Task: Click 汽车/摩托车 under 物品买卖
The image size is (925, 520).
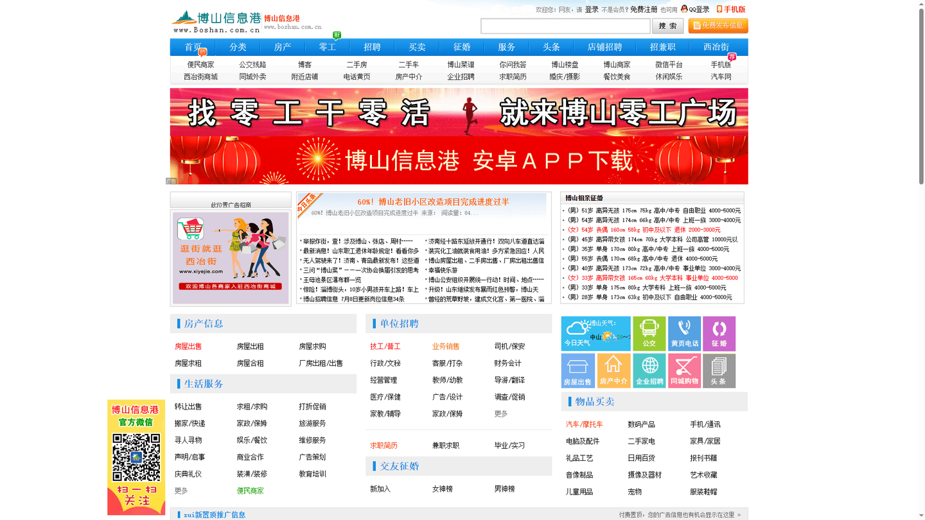Action: pyautogui.click(x=584, y=424)
